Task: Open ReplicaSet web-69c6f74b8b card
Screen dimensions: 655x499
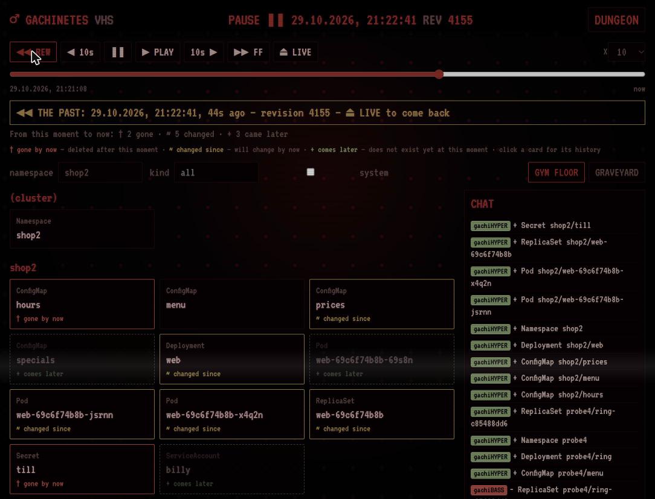Action: (382, 415)
